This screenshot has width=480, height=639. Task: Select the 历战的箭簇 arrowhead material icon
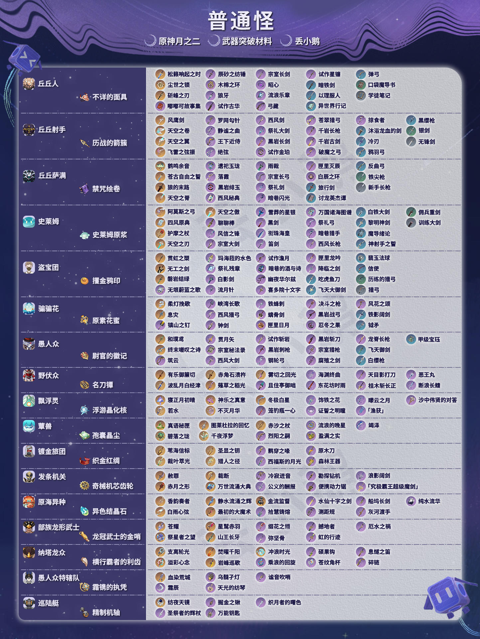coord(84,143)
